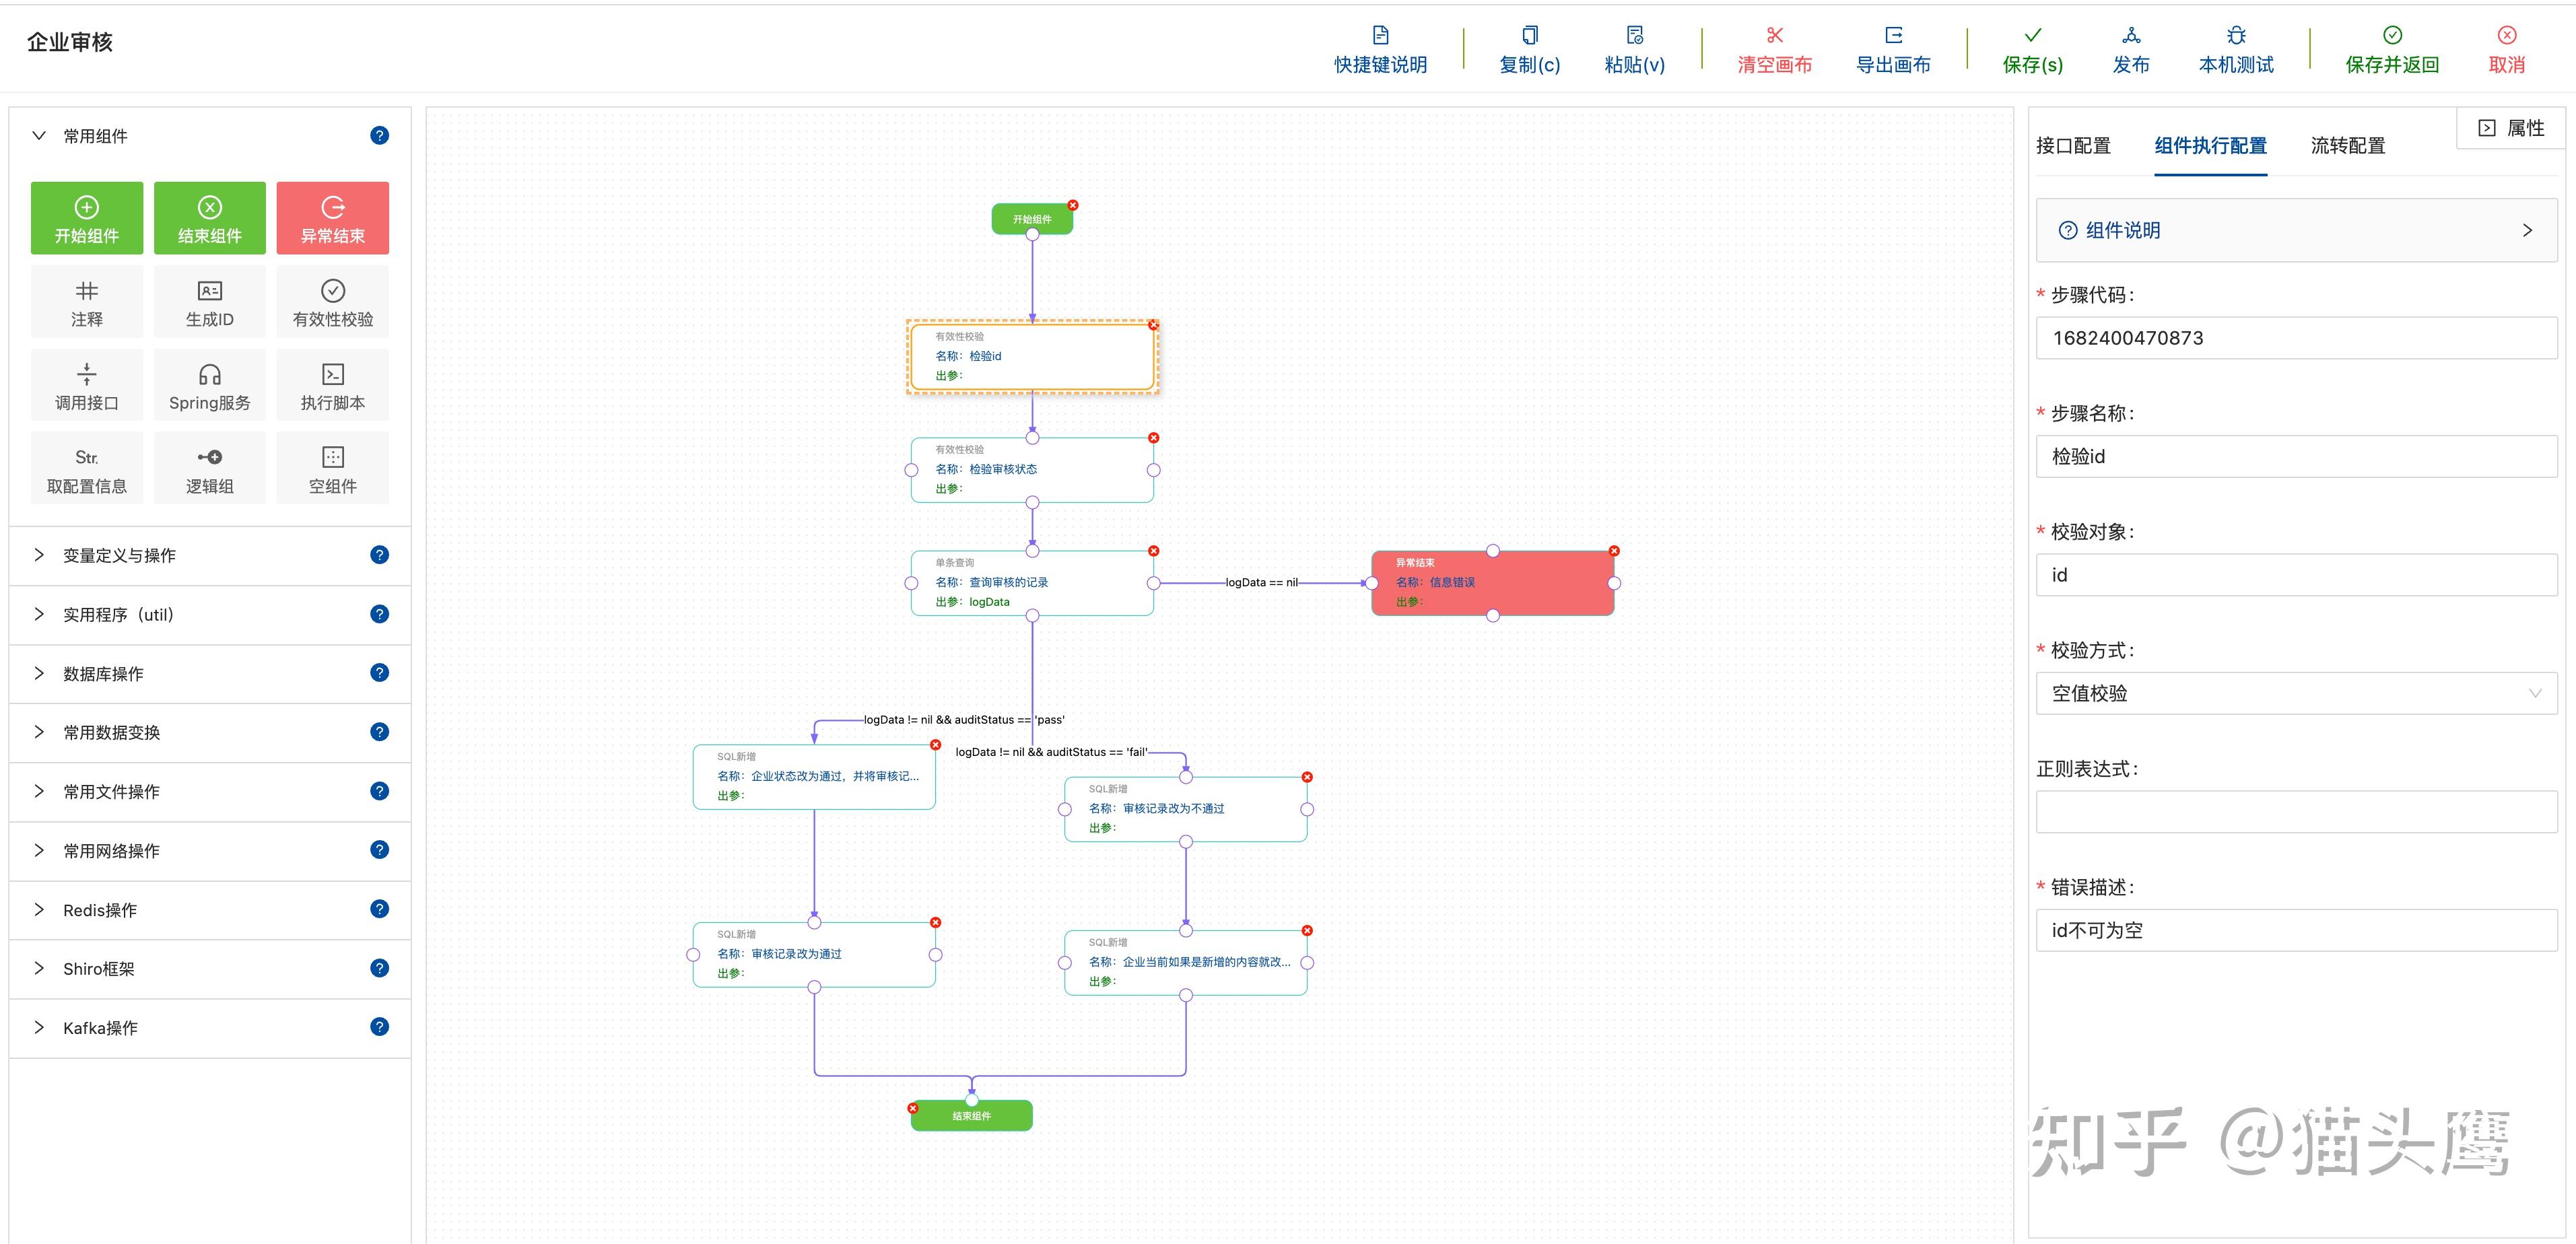Screen dimensions: 2576x1244
Task: Click help icon beside 数据库操作
Action: [x=379, y=673]
